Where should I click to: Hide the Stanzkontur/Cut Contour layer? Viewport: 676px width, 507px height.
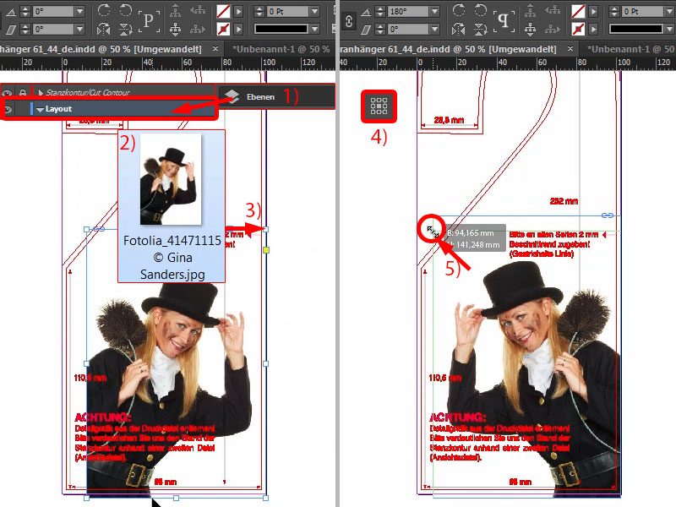(8, 92)
